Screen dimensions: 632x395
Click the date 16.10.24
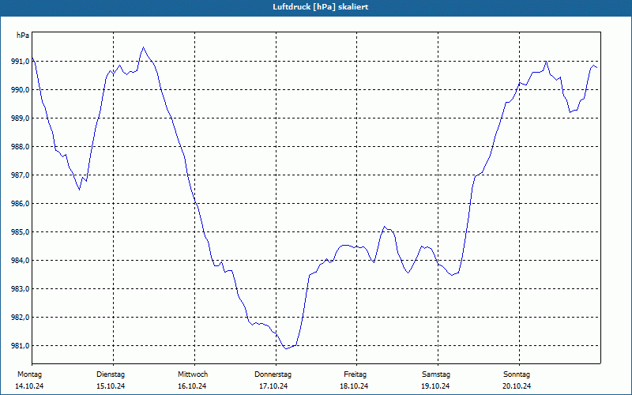tap(192, 386)
